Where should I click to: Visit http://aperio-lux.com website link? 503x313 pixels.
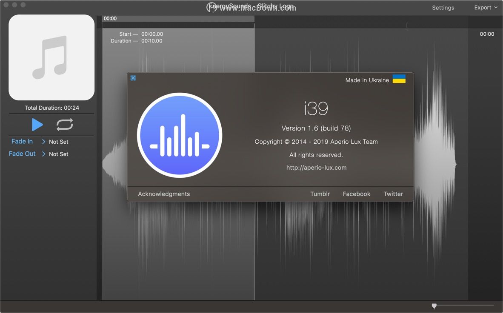click(316, 168)
